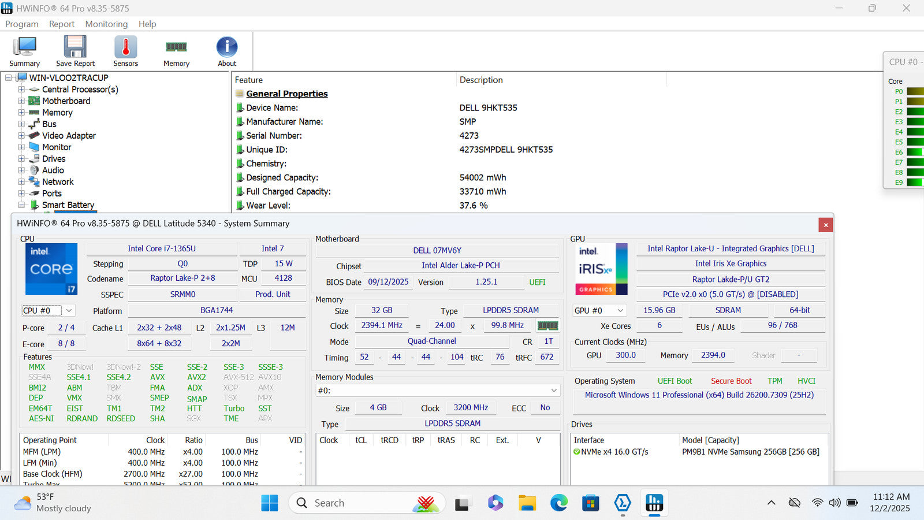The image size is (924, 520).
Task: Close the System Summary window
Action: click(x=825, y=225)
